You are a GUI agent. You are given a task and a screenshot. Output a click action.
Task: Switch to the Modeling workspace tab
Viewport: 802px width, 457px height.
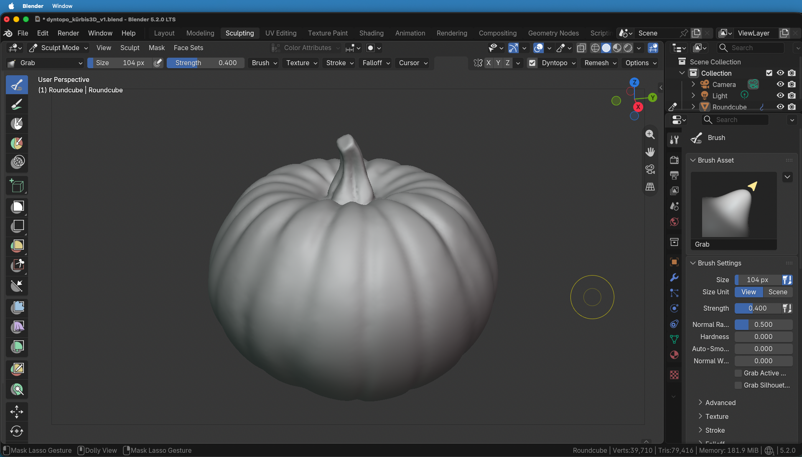point(200,33)
